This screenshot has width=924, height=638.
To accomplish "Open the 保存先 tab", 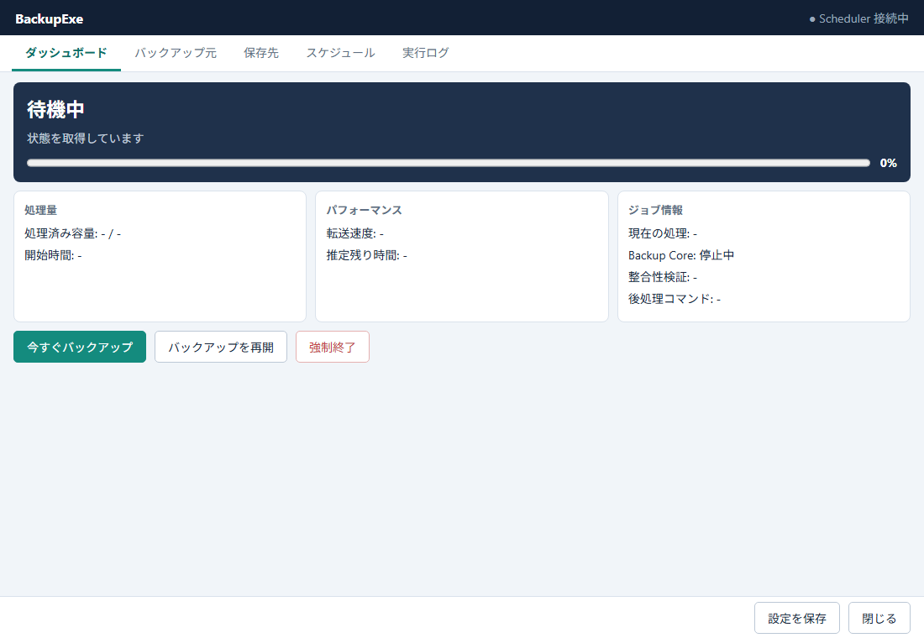I will [261, 53].
